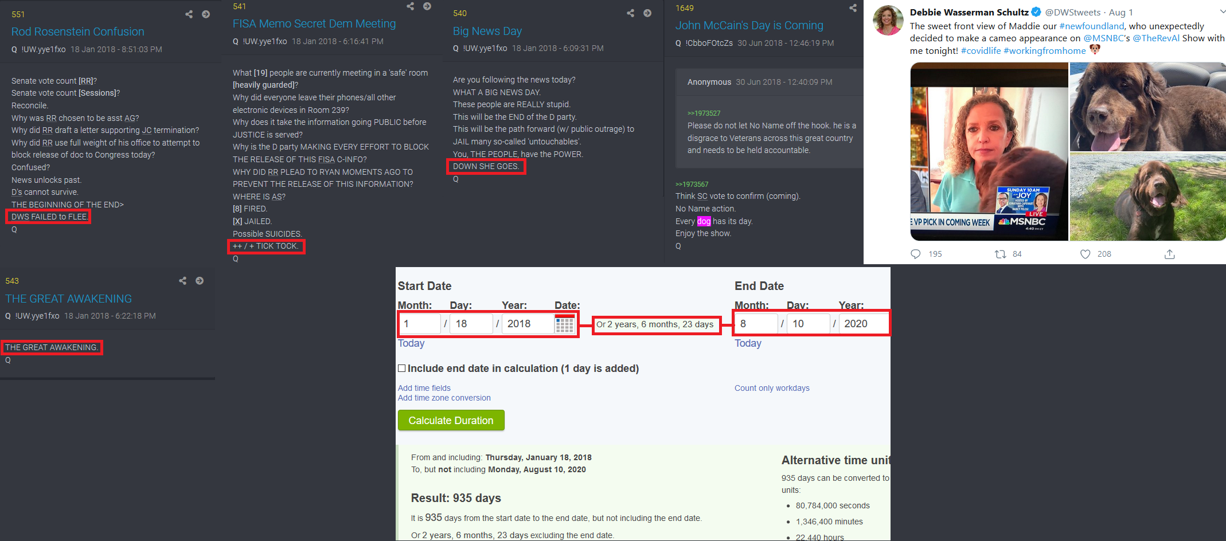Click the @TheRevAl mention in tweet
Image resolution: width=1226 pixels, height=541 pixels.
point(1156,38)
